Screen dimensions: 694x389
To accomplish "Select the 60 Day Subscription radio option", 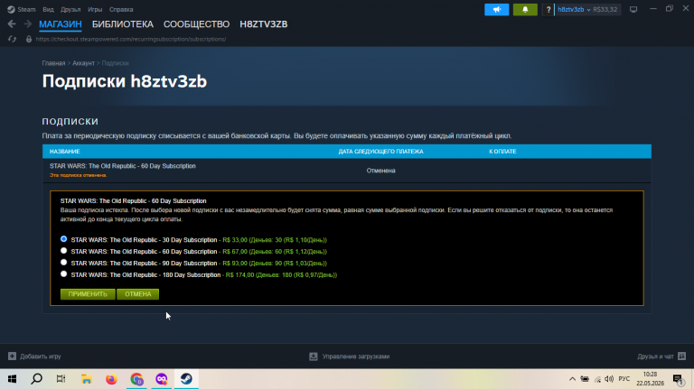I will coord(64,251).
